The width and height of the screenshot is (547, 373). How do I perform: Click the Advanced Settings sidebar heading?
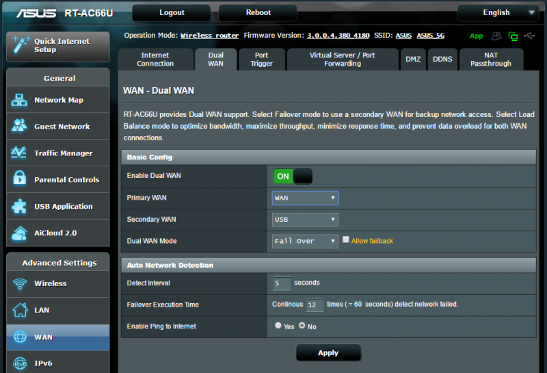pyautogui.click(x=59, y=263)
